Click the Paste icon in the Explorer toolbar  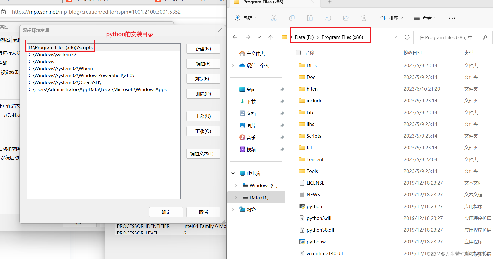(x=310, y=18)
